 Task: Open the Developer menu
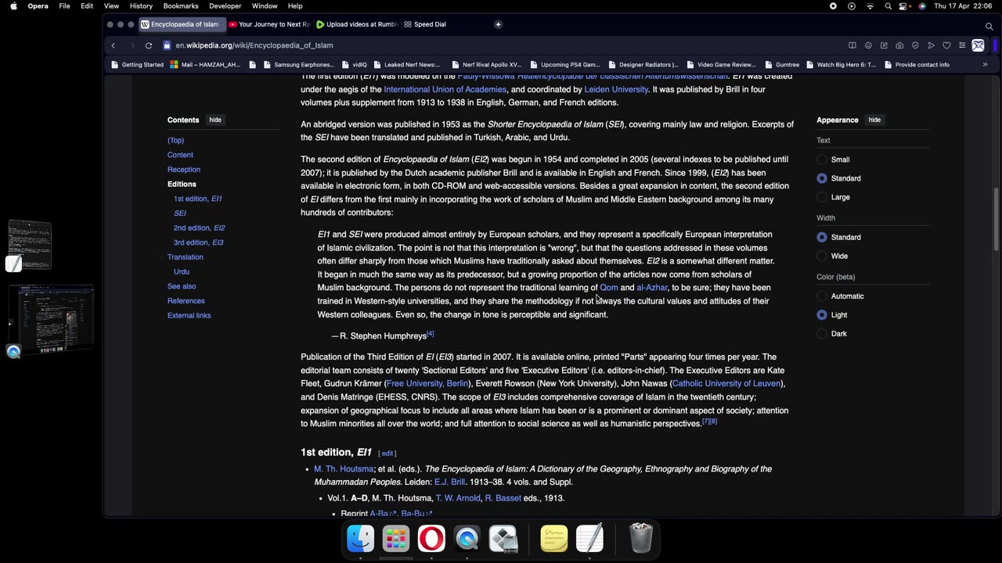pyautogui.click(x=225, y=6)
